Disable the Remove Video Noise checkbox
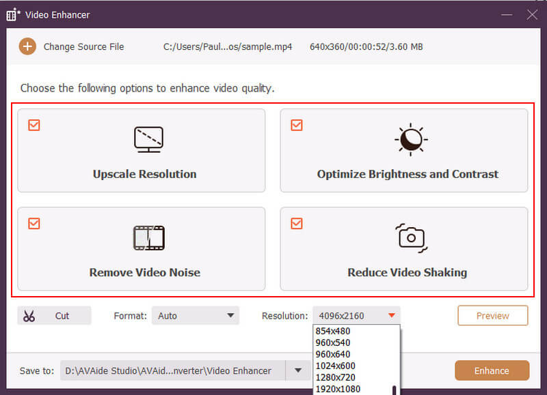Viewport: 547px width, 395px height. pos(34,223)
